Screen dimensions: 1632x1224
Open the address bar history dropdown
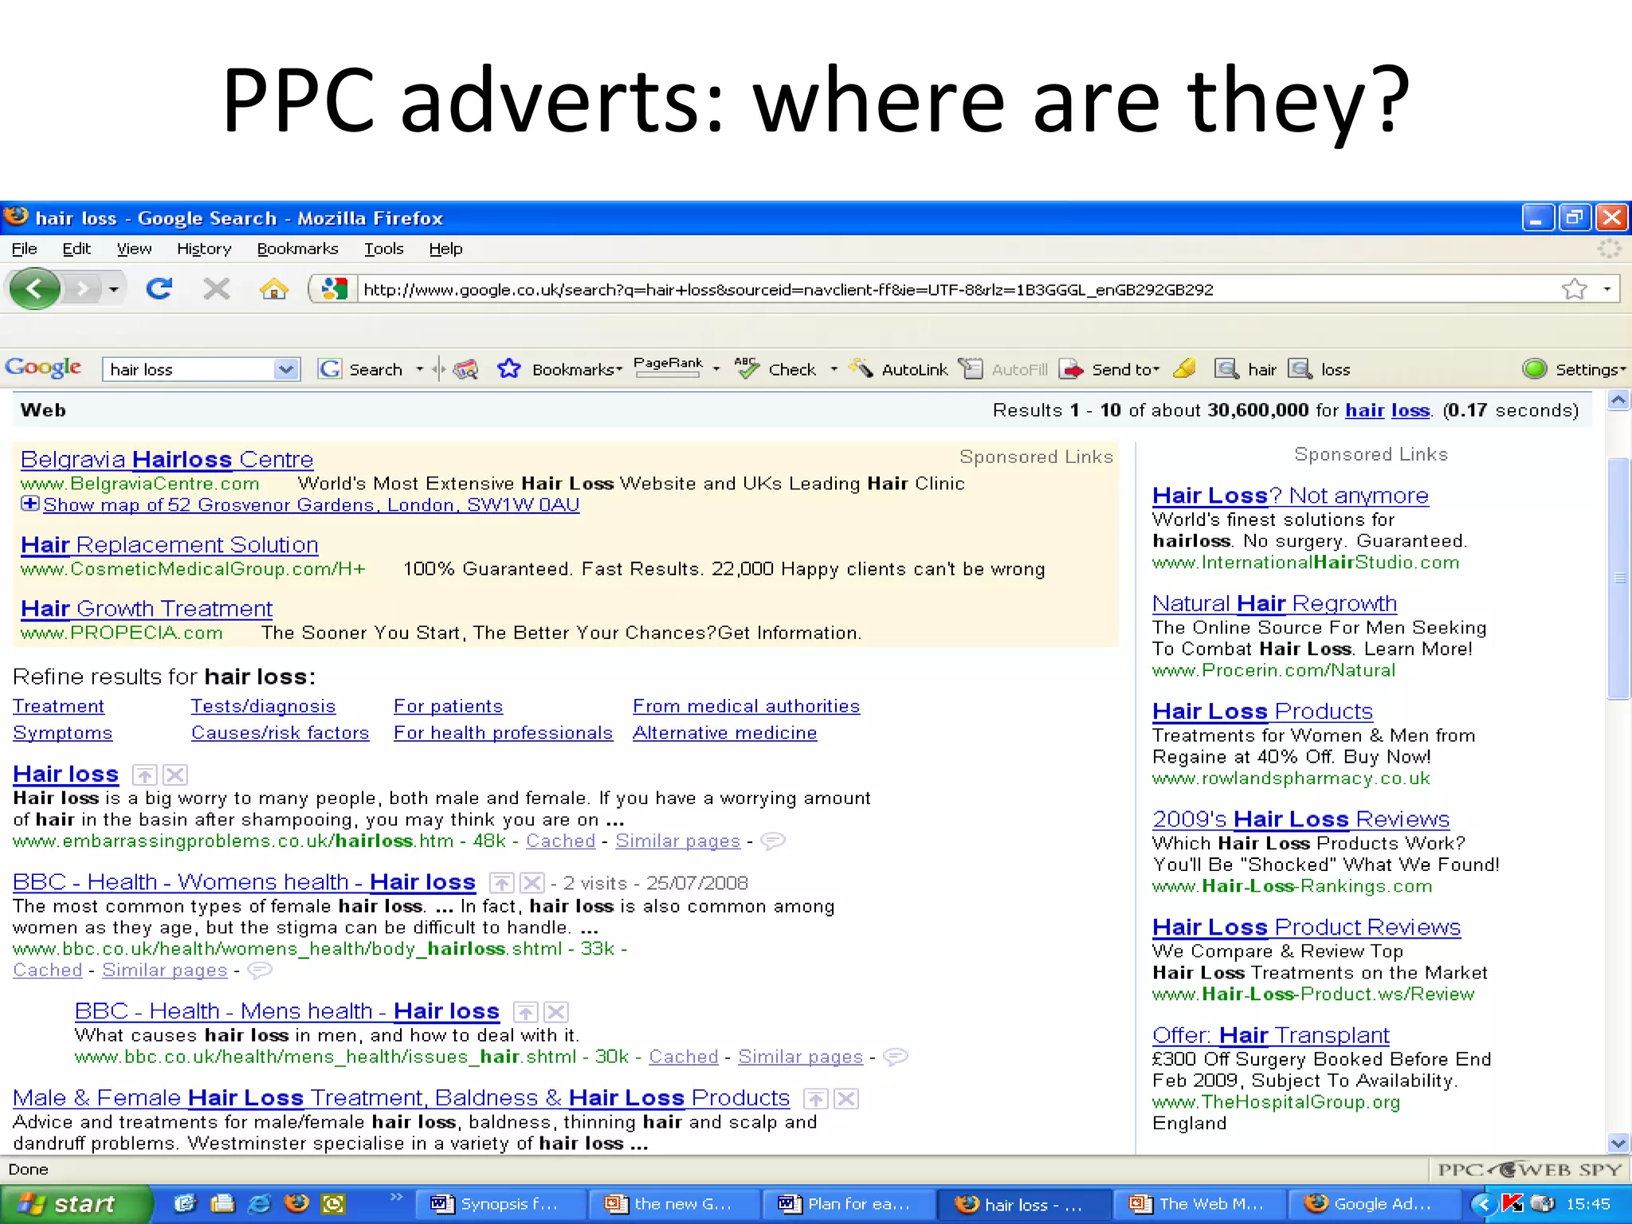click(x=1607, y=288)
